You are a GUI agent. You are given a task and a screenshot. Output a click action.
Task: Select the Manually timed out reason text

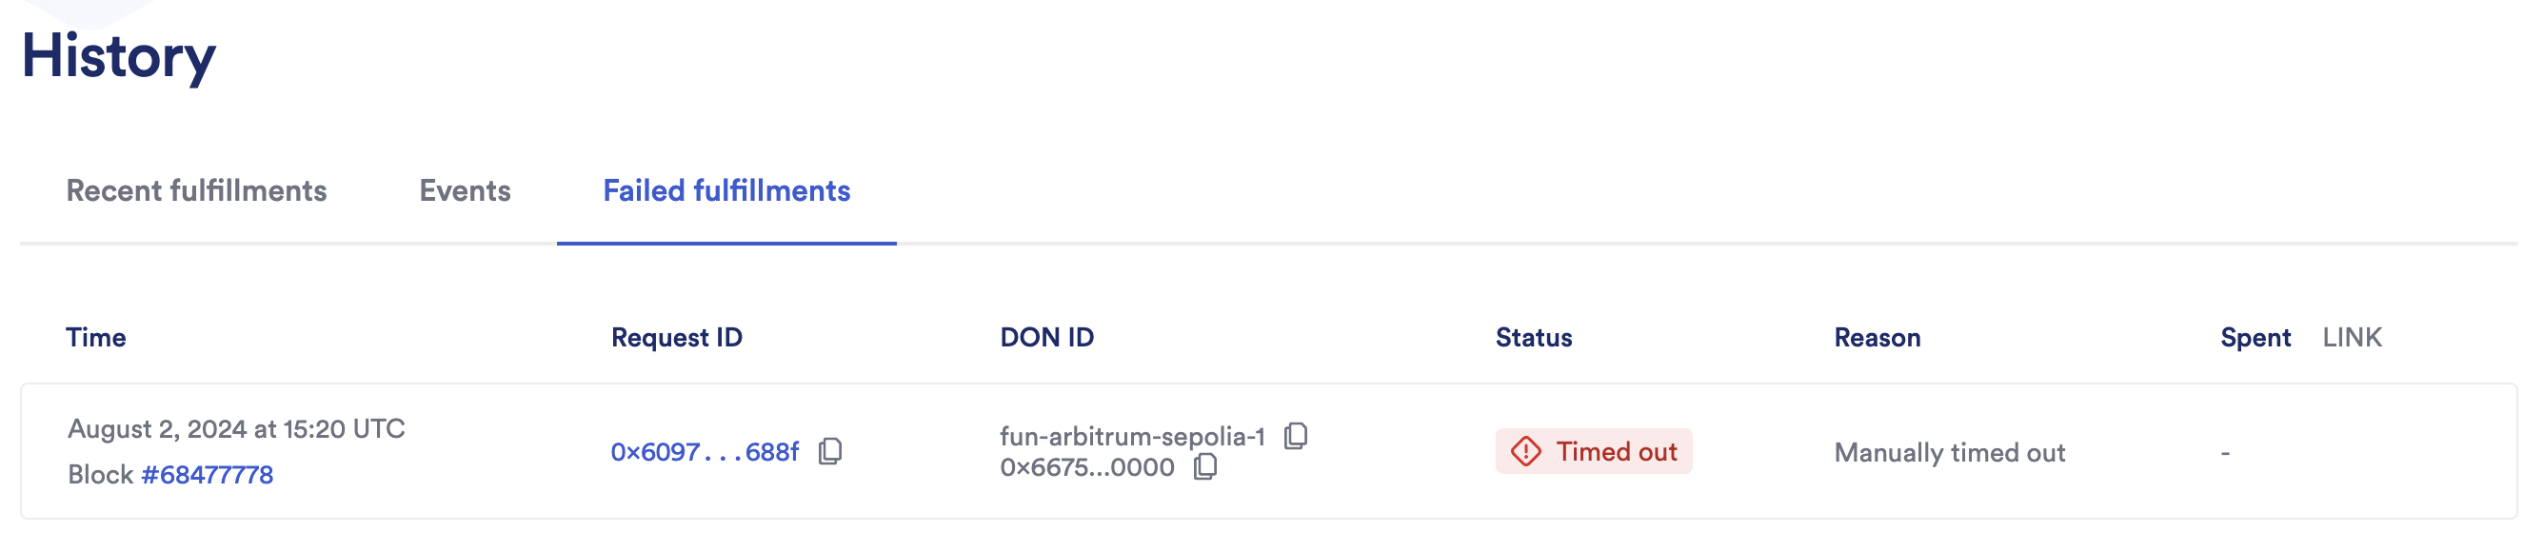pos(1950,453)
